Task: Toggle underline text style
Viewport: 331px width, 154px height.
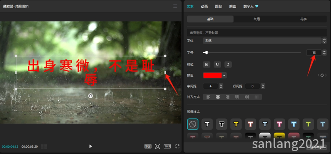Action: 217,64
